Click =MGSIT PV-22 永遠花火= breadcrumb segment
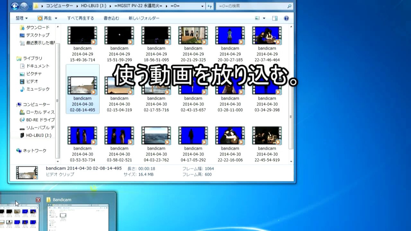This screenshot has height=231, width=411. coord(138,6)
